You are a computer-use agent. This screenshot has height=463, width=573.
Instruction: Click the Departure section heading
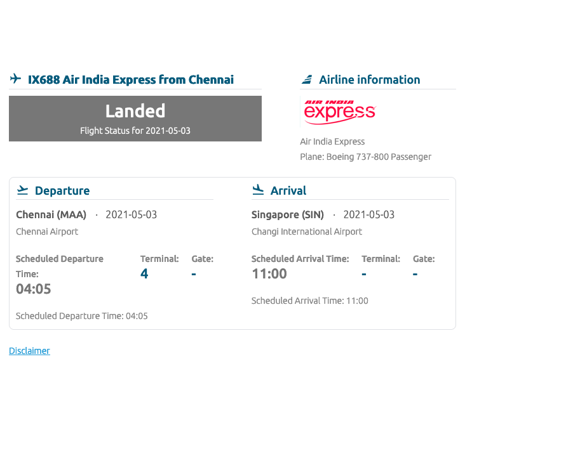[62, 190]
